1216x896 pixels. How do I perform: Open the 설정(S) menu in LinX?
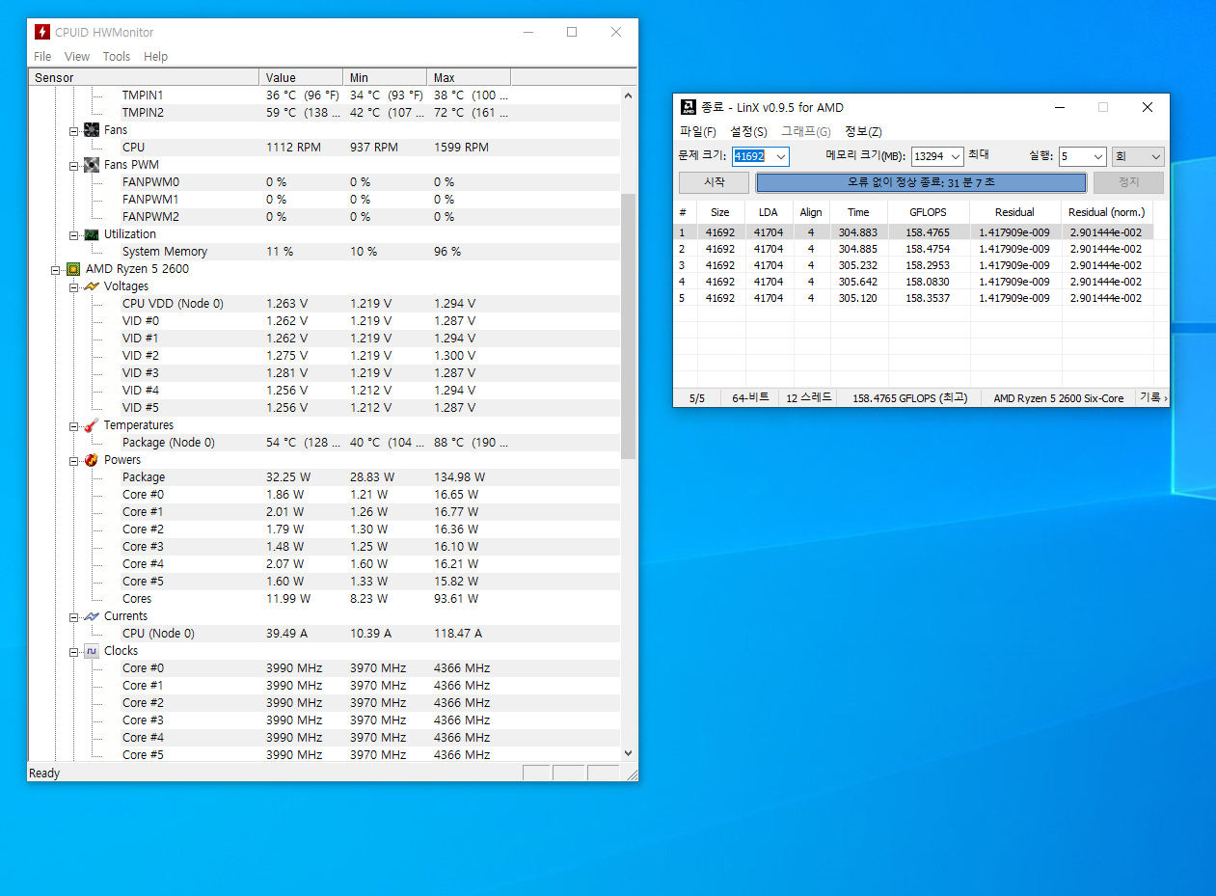click(x=749, y=131)
